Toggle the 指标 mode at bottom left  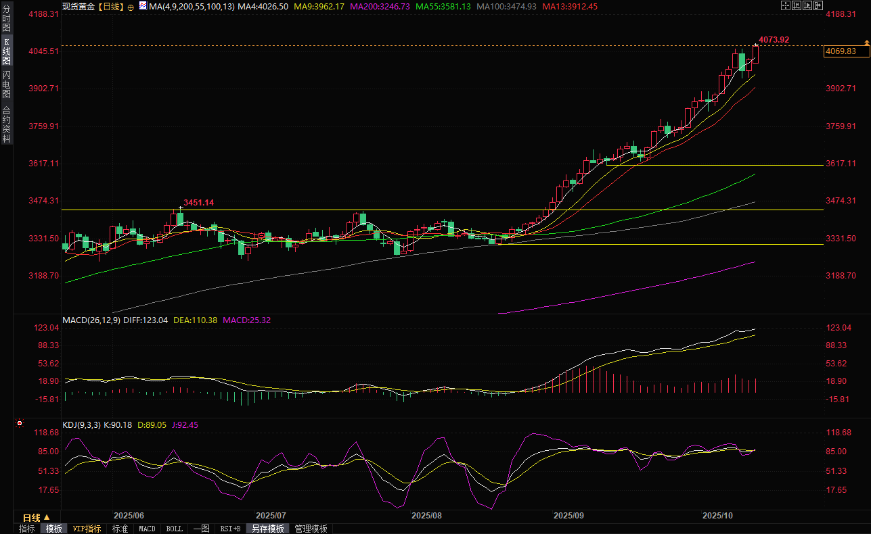(x=27, y=529)
